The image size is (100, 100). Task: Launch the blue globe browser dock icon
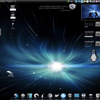pos(16,95)
